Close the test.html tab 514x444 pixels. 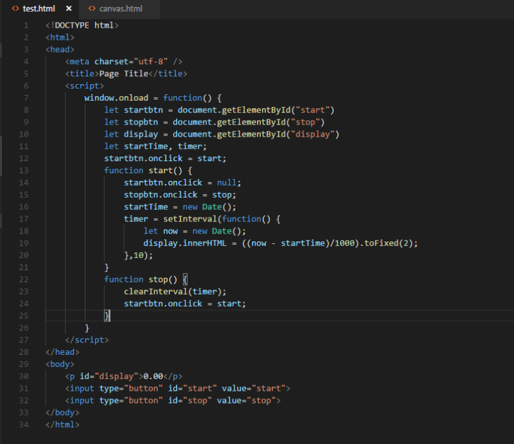pos(69,9)
